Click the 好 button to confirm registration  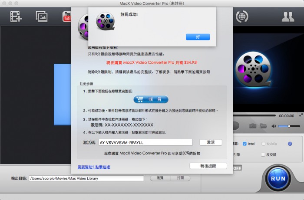click(x=198, y=37)
